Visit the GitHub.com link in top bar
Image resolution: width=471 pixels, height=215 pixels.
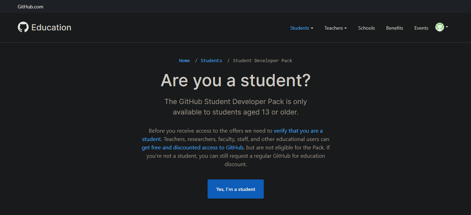point(30,7)
